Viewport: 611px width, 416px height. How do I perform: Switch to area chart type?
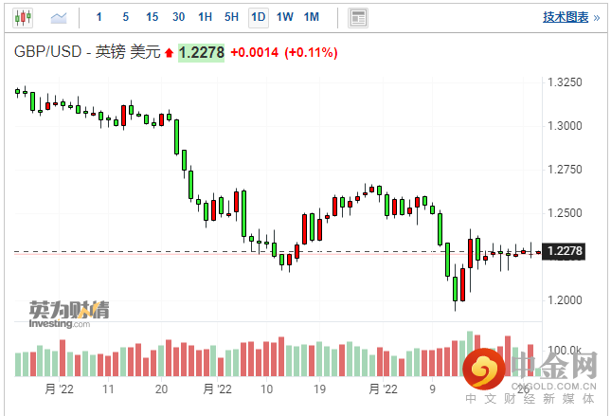coord(59,17)
